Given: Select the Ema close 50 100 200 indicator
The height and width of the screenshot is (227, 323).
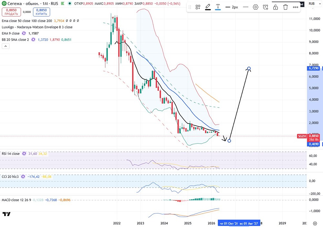Looking at the screenshot, I should (27, 21).
